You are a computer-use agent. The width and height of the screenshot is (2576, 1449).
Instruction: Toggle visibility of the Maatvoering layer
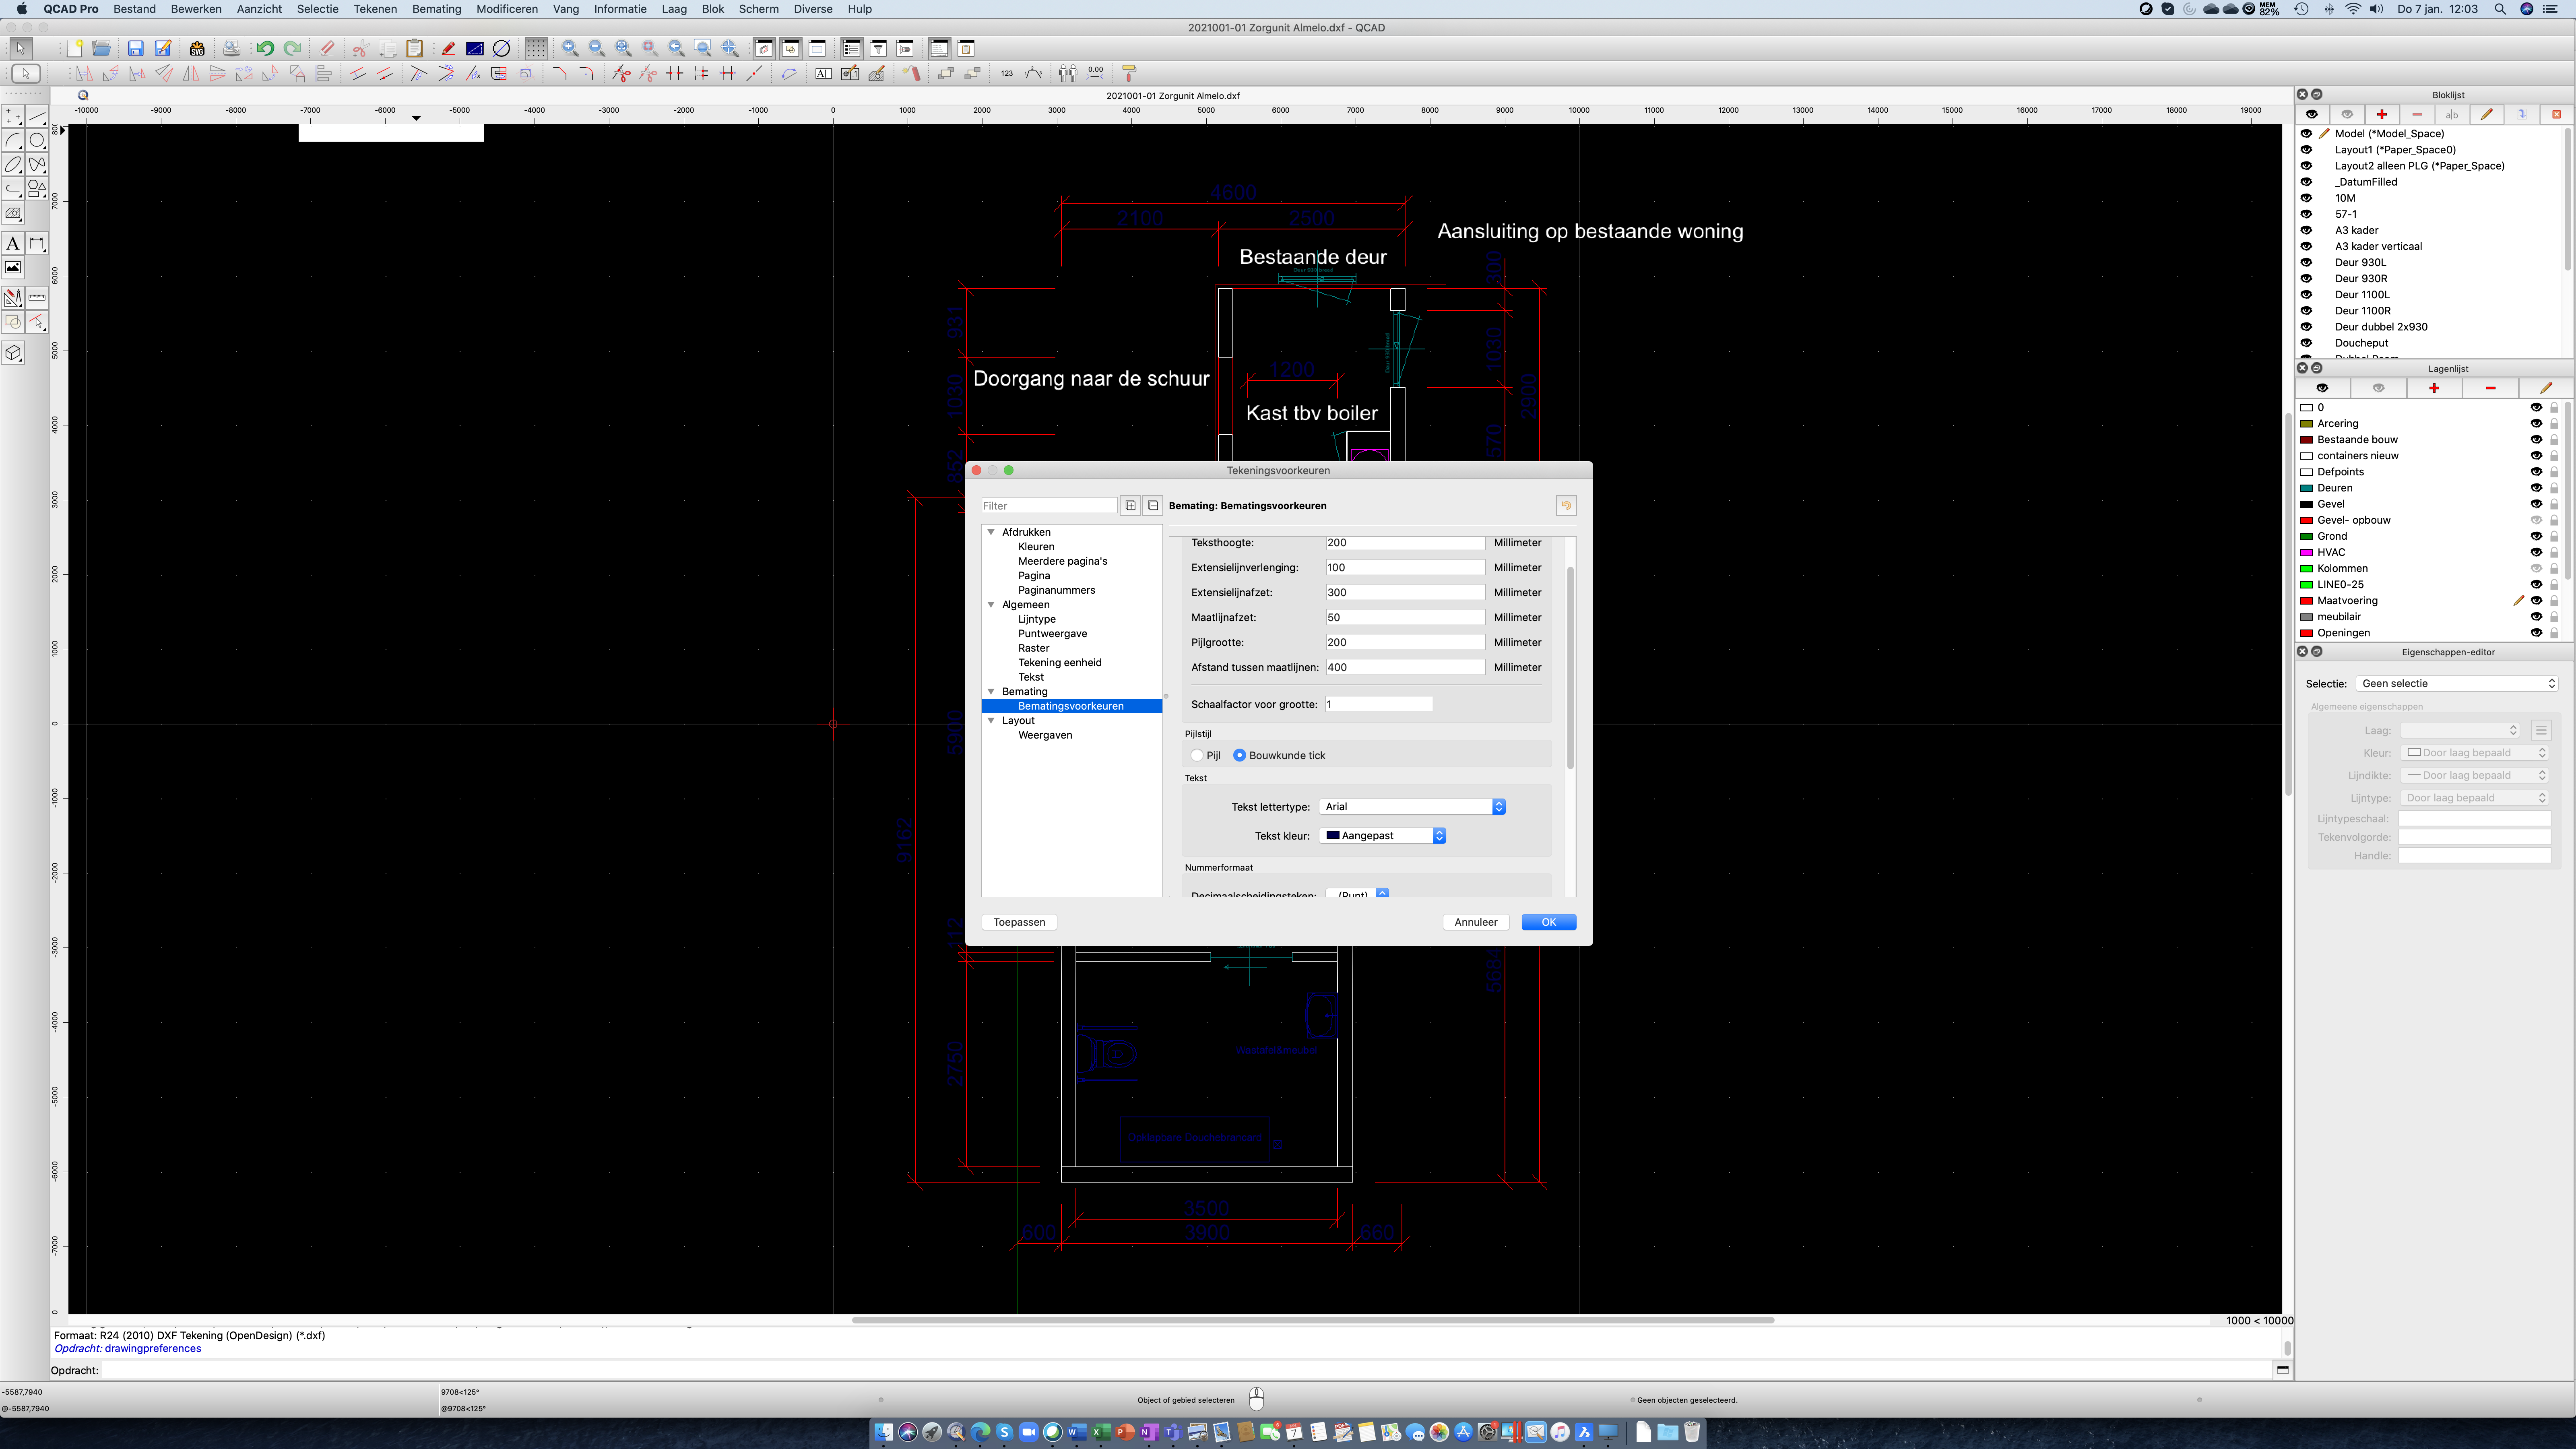point(2536,600)
